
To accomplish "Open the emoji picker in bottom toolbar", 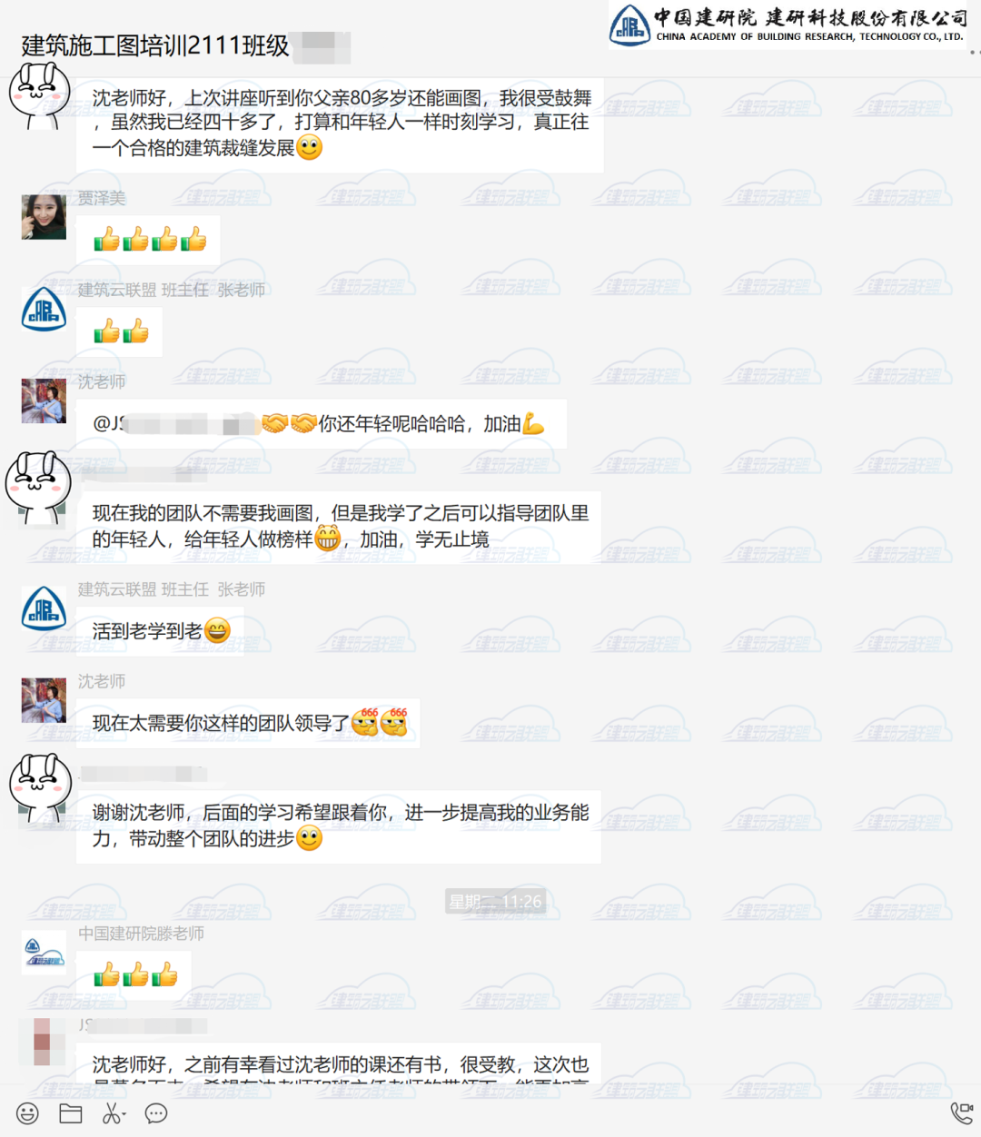I will click(x=28, y=1113).
